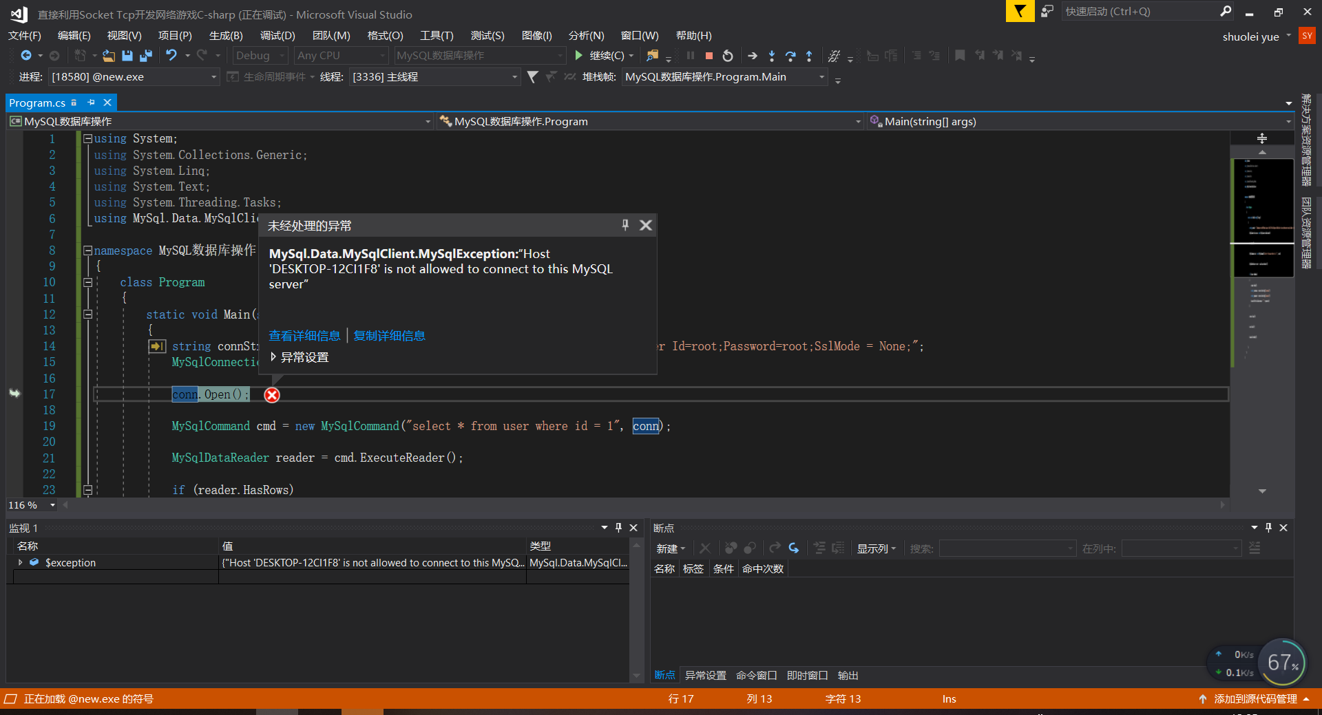The height and width of the screenshot is (715, 1322).
Task: Click the Step Over icon
Action: click(790, 56)
